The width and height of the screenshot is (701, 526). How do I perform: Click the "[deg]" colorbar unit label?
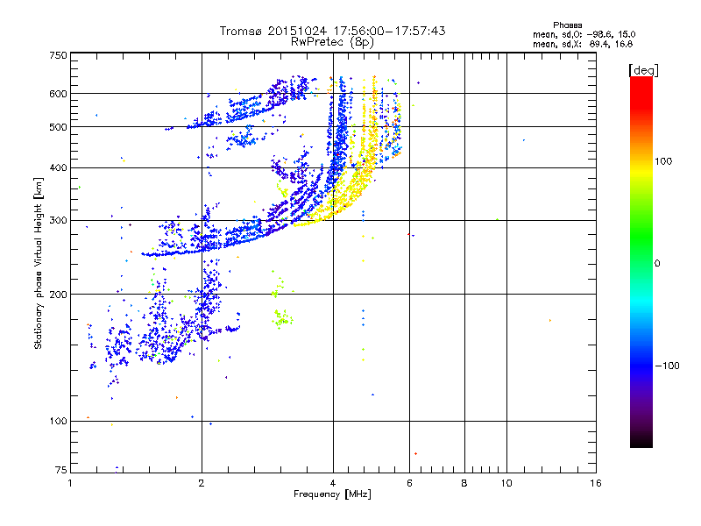coord(643,70)
